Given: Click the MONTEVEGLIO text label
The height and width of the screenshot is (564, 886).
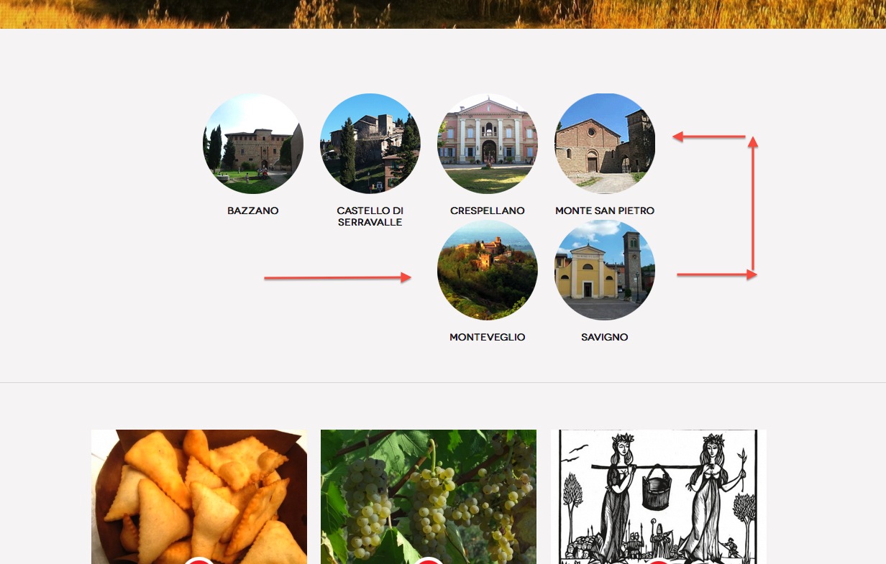Looking at the screenshot, I should 488,337.
